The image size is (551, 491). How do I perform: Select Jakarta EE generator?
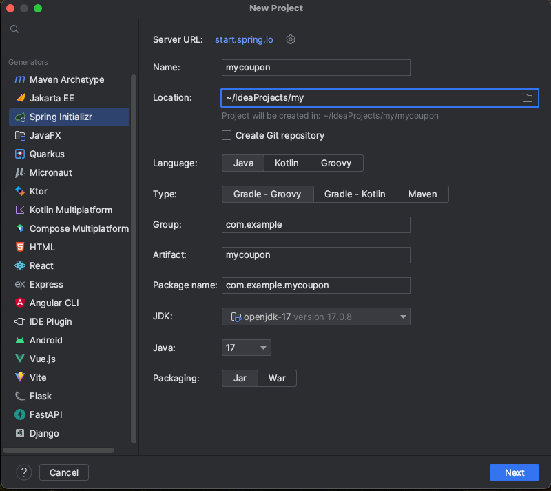(69, 98)
